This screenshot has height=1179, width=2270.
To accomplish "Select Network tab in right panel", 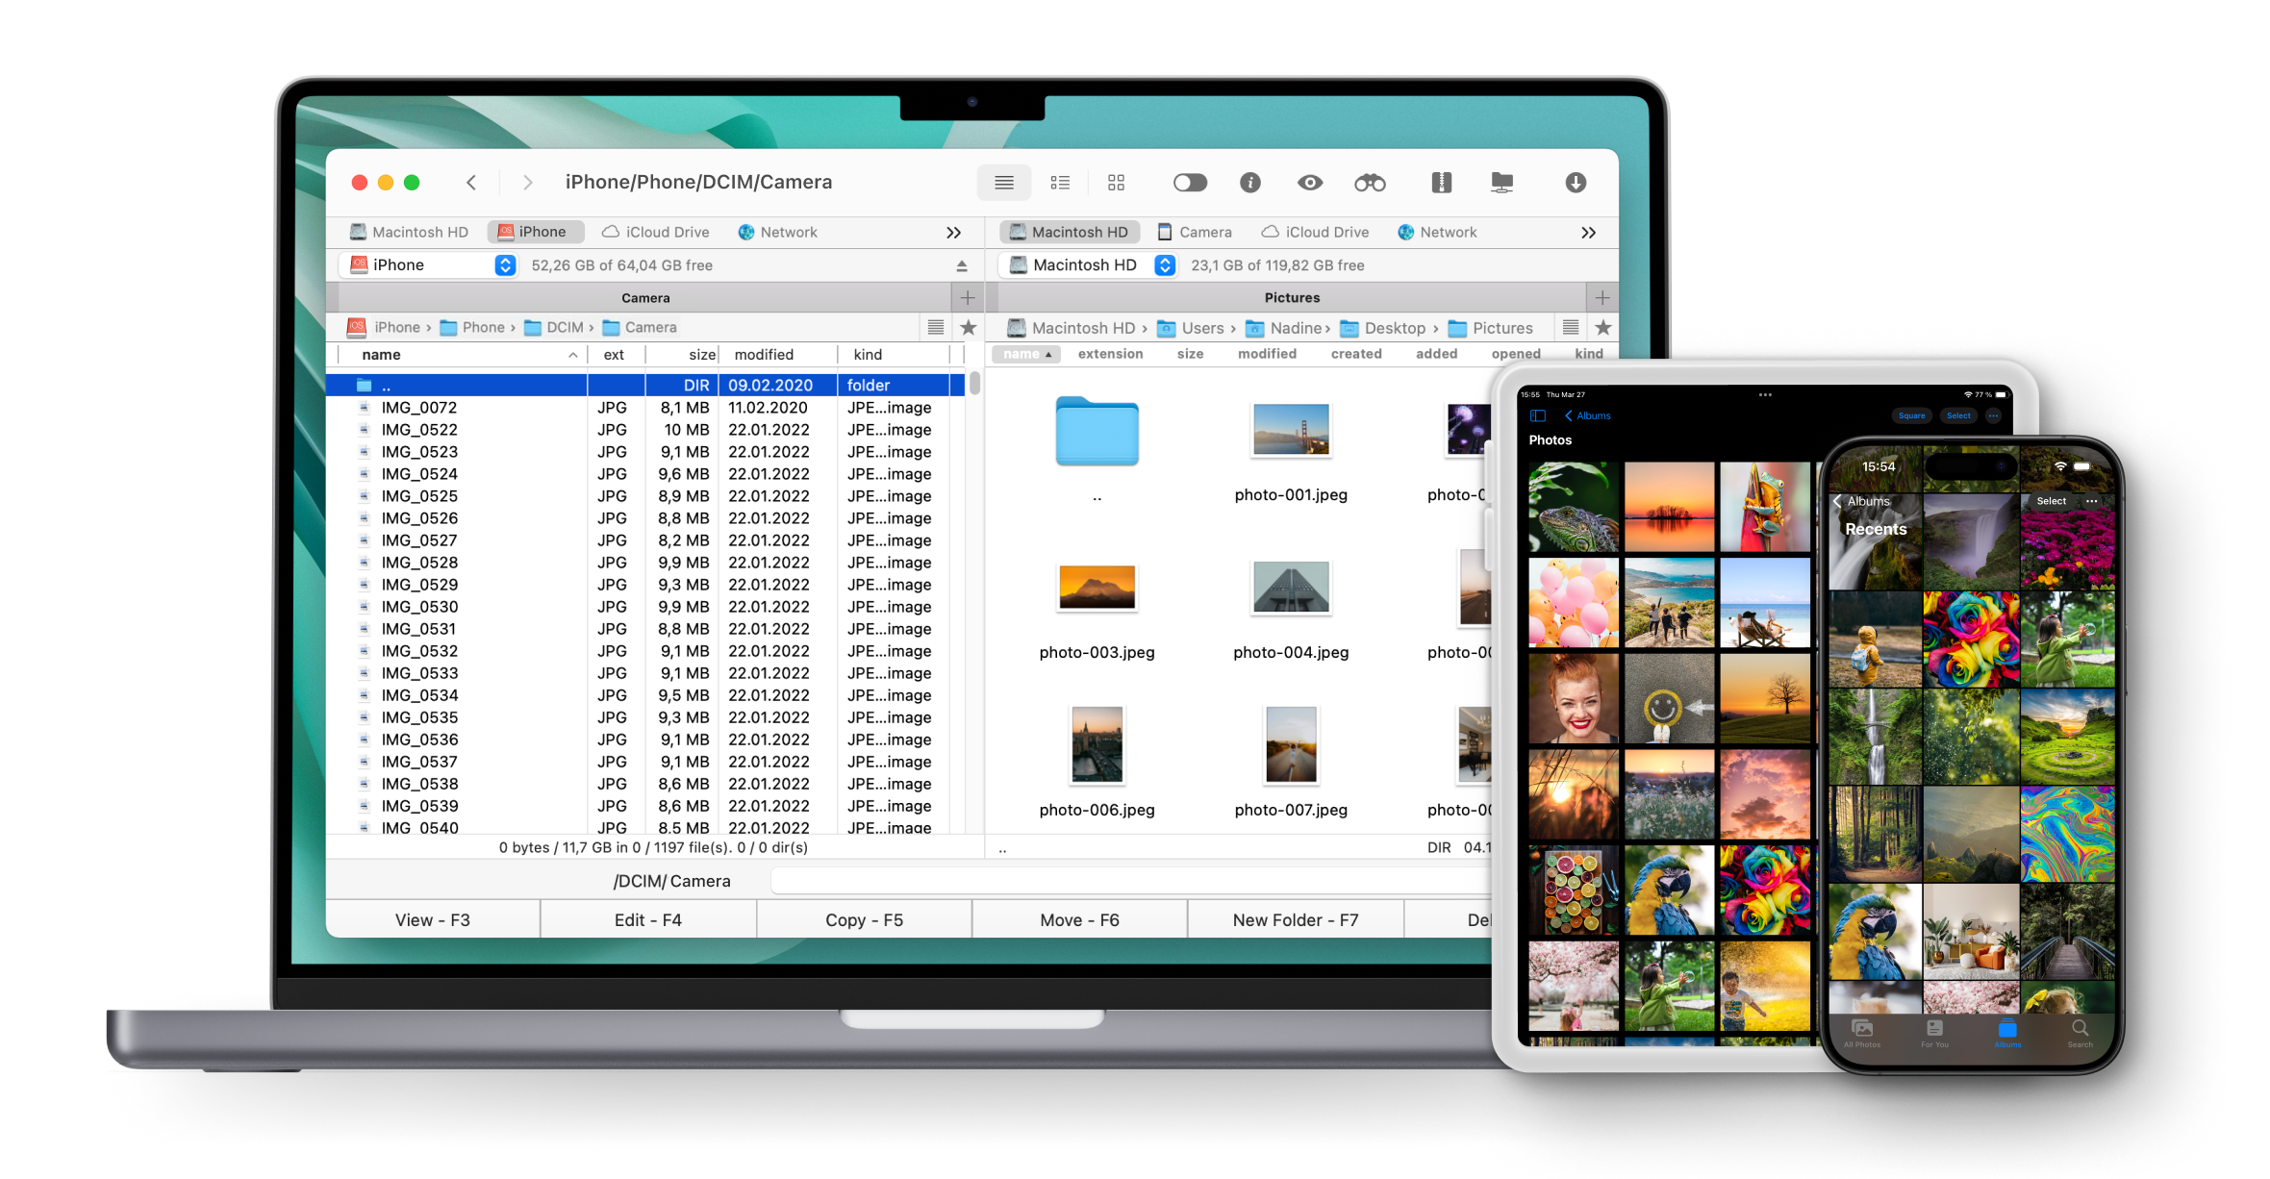I will 1437,232.
